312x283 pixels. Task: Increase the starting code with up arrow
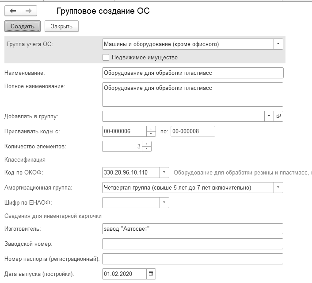pos(151,129)
